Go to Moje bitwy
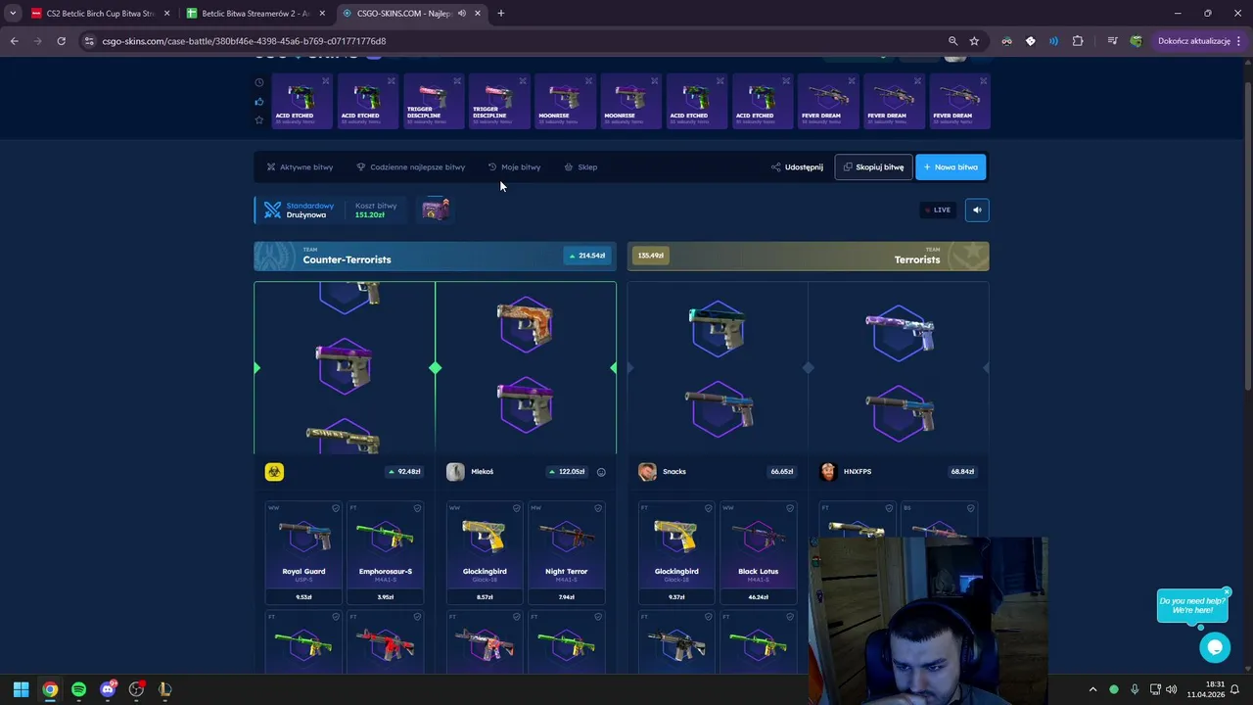 [x=514, y=167]
